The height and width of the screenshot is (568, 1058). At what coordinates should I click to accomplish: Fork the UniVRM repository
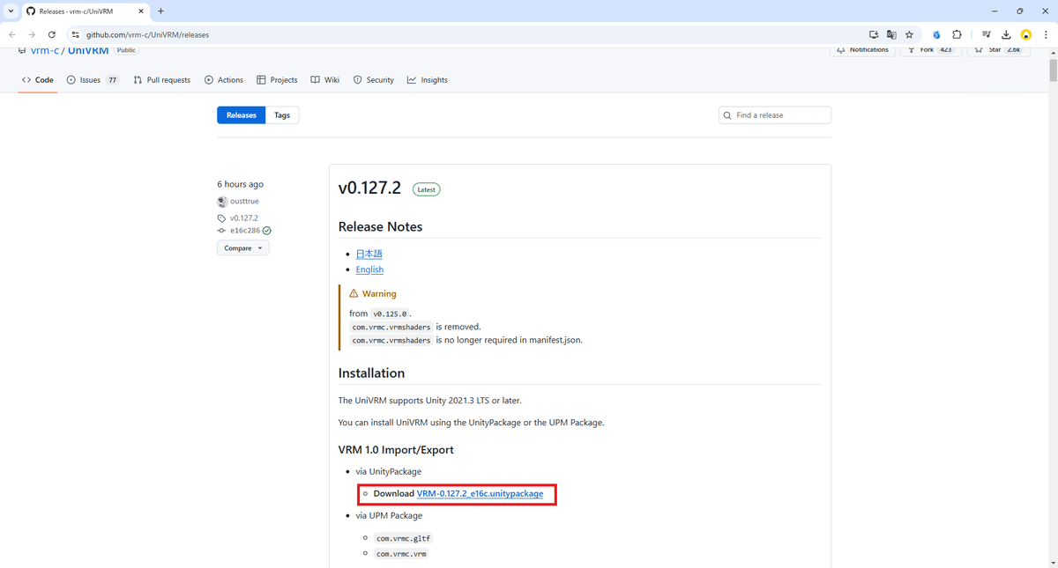pos(932,50)
